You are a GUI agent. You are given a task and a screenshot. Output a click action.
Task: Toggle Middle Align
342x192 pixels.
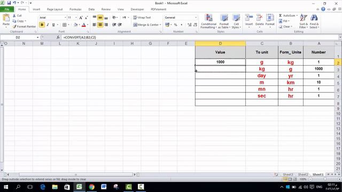pyautogui.click(x=100, y=18)
